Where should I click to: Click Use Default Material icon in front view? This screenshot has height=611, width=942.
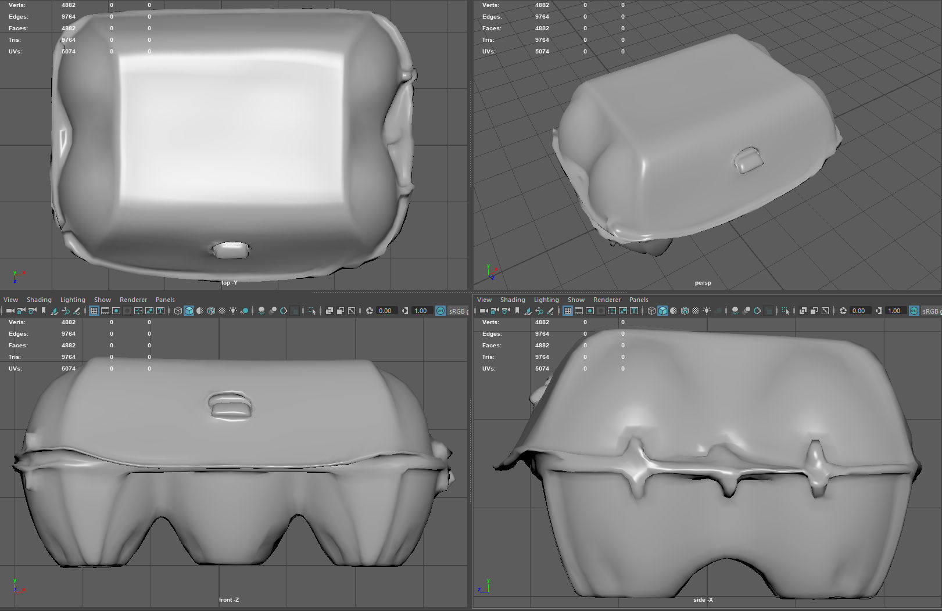tap(200, 311)
